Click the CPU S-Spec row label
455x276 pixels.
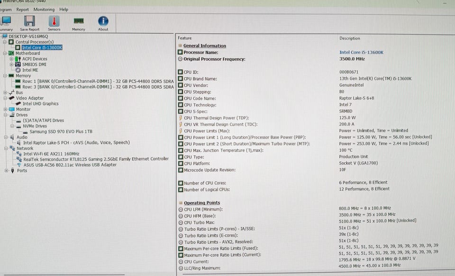point(196,111)
